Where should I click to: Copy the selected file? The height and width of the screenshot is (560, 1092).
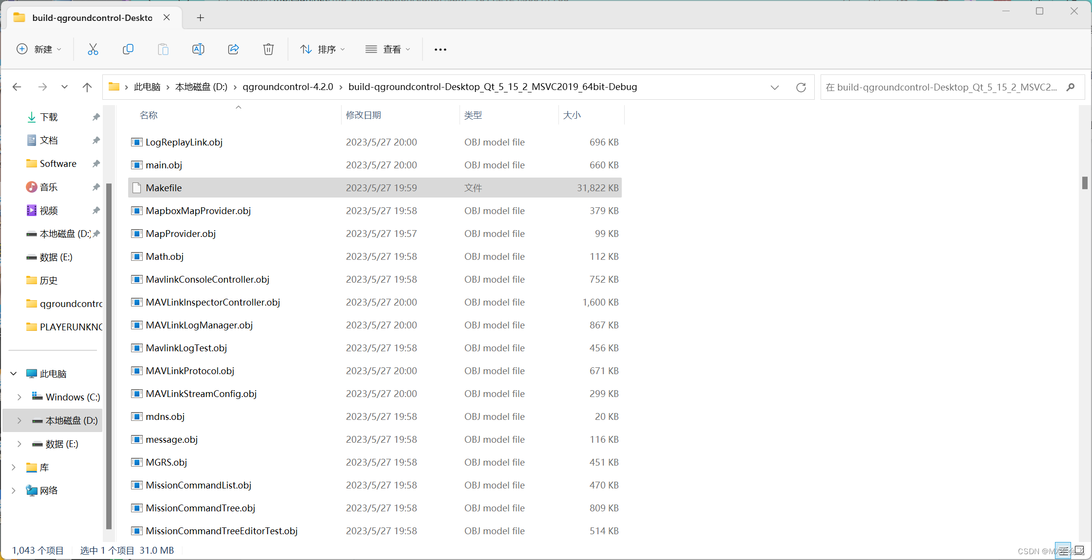(x=128, y=49)
